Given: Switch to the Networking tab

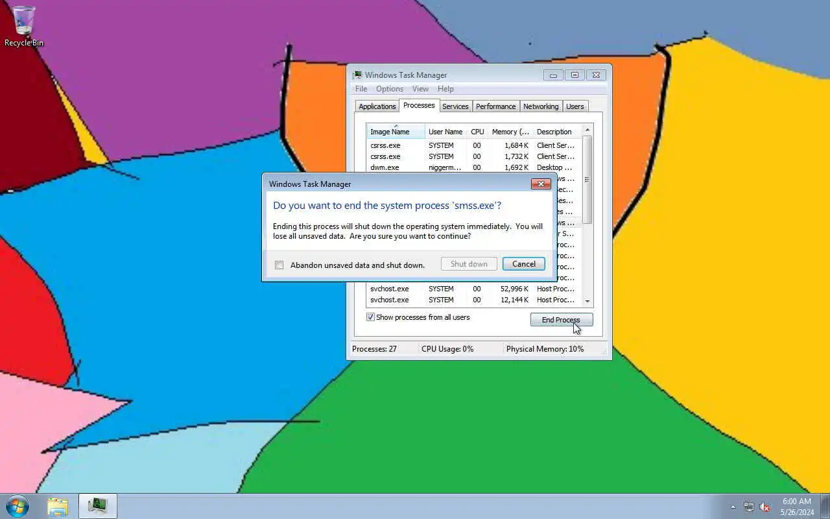Looking at the screenshot, I should [x=541, y=106].
